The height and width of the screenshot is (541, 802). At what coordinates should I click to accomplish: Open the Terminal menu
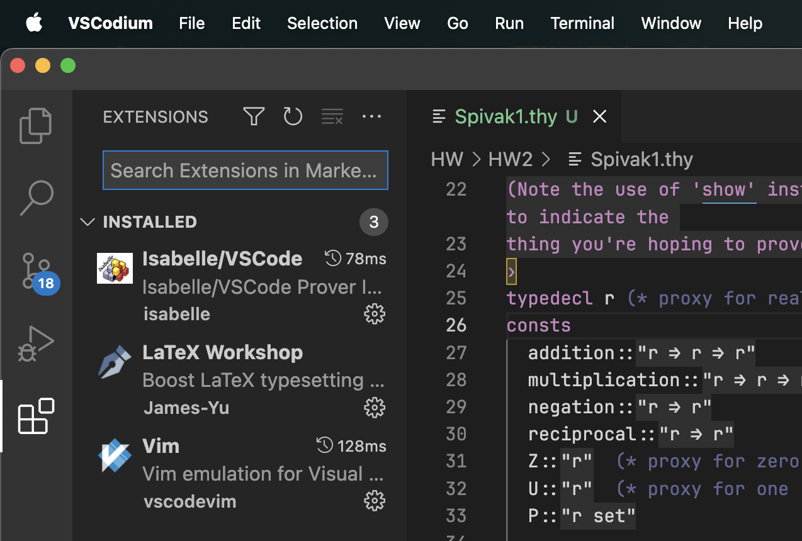(582, 23)
